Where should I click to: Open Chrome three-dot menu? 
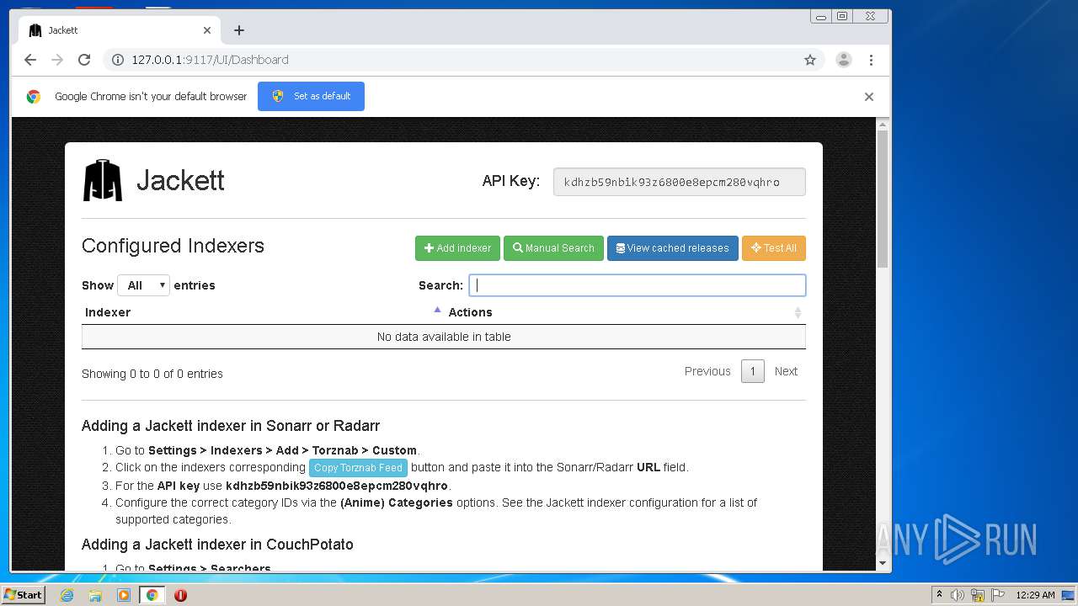(871, 60)
